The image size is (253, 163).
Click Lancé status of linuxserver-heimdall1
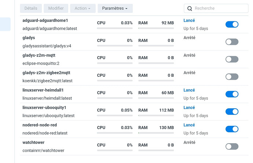pos(189,90)
